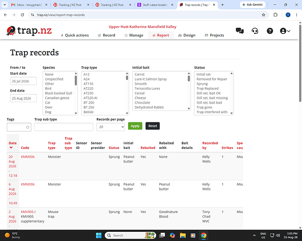
Task: Select Cheese in Initial bait list
Action: (140, 98)
